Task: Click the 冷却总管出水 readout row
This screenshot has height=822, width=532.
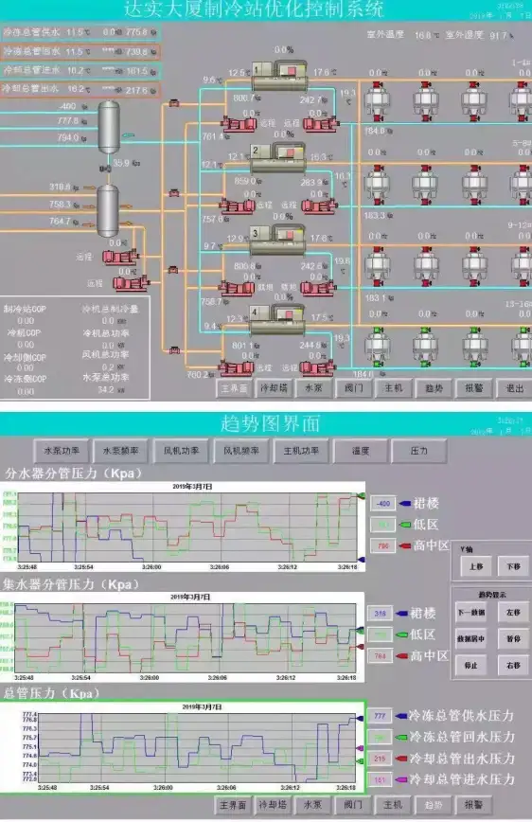Action: point(80,90)
